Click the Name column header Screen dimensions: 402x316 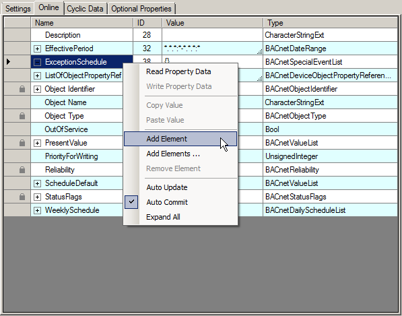coord(81,23)
